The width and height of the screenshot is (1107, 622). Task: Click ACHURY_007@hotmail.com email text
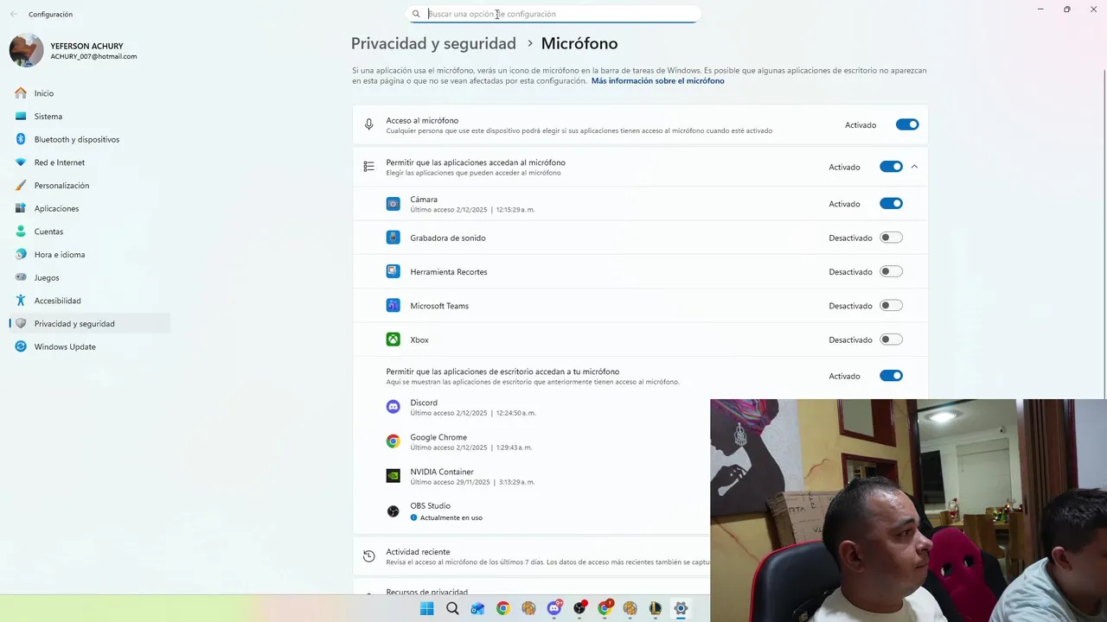(93, 56)
